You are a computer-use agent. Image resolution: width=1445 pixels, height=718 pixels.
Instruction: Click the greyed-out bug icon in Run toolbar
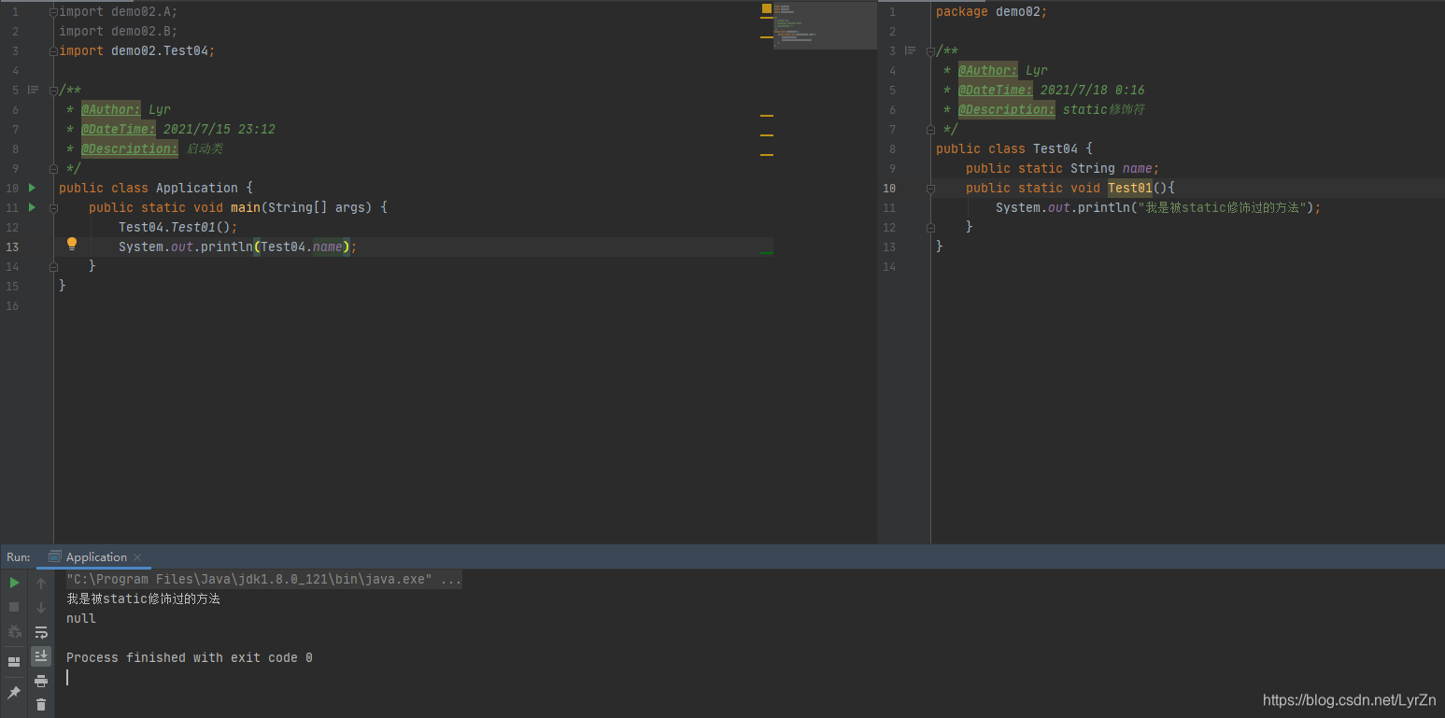[14, 632]
